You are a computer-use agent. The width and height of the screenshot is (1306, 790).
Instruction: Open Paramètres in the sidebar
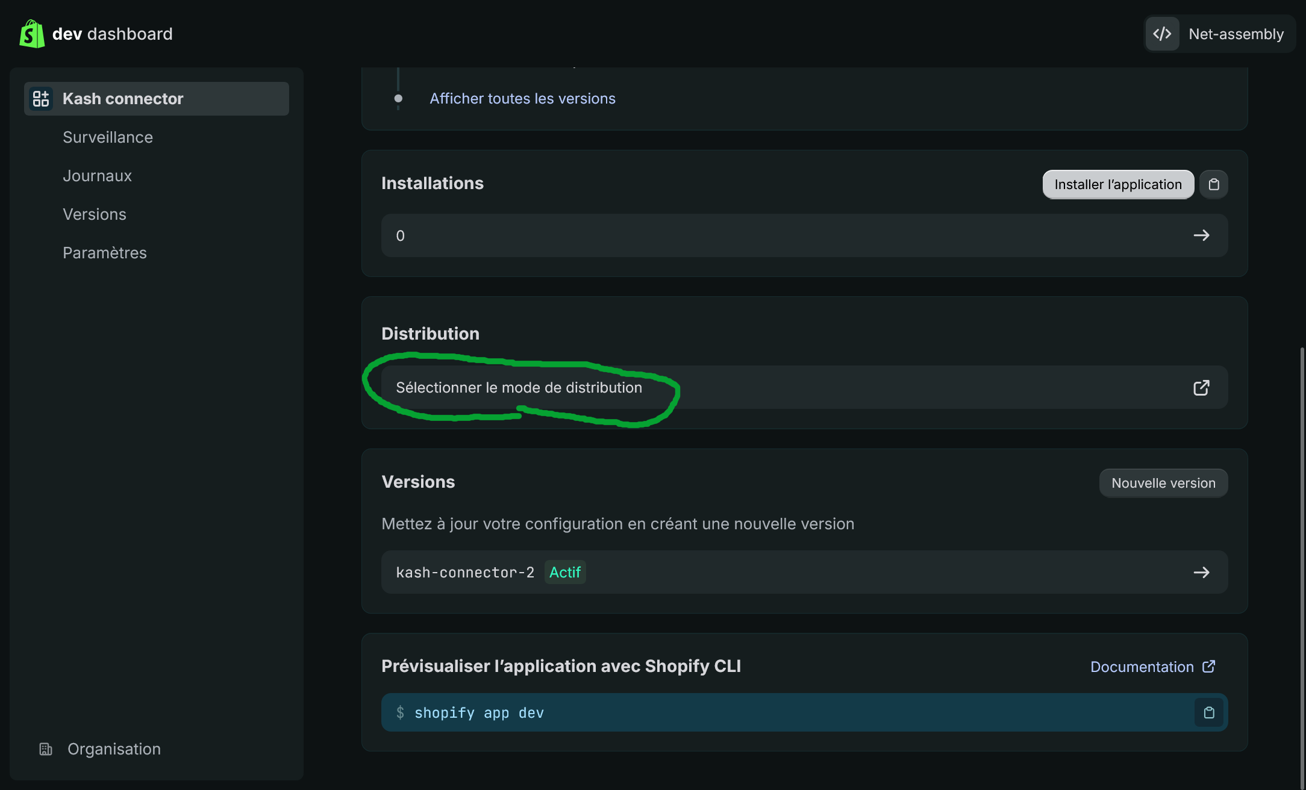pos(105,253)
